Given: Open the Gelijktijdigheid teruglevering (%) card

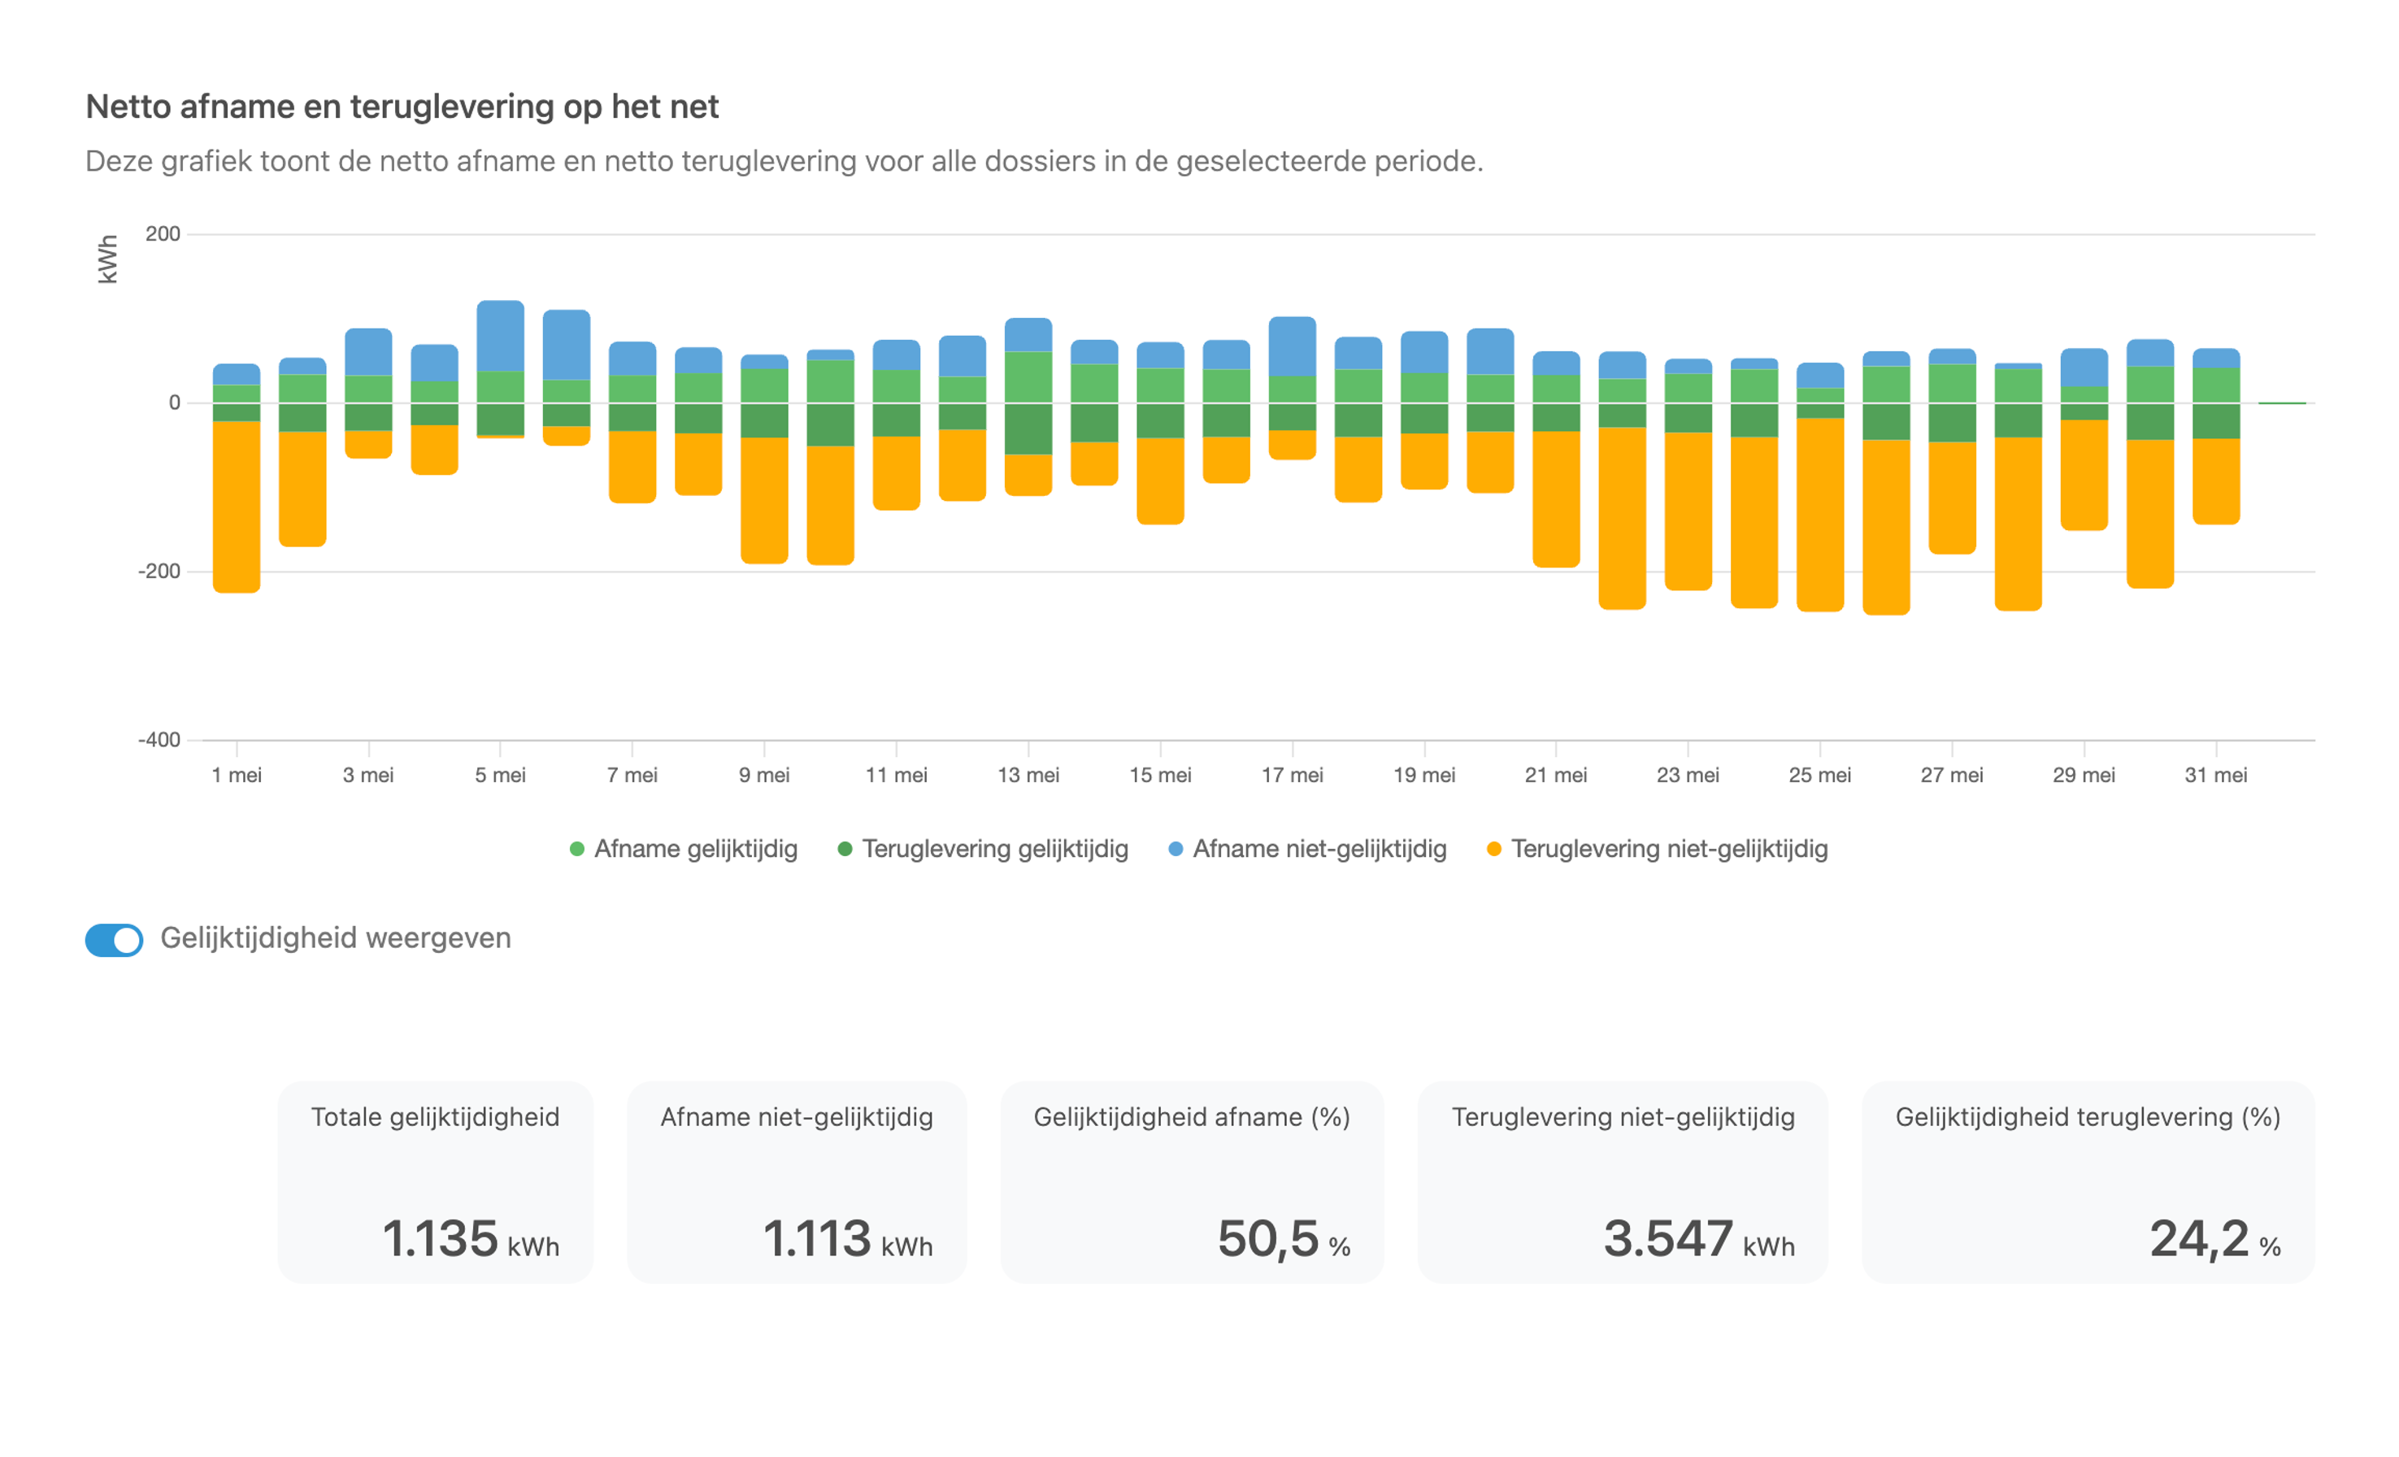Looking at the screenshot, I should coord(2088,1182).
